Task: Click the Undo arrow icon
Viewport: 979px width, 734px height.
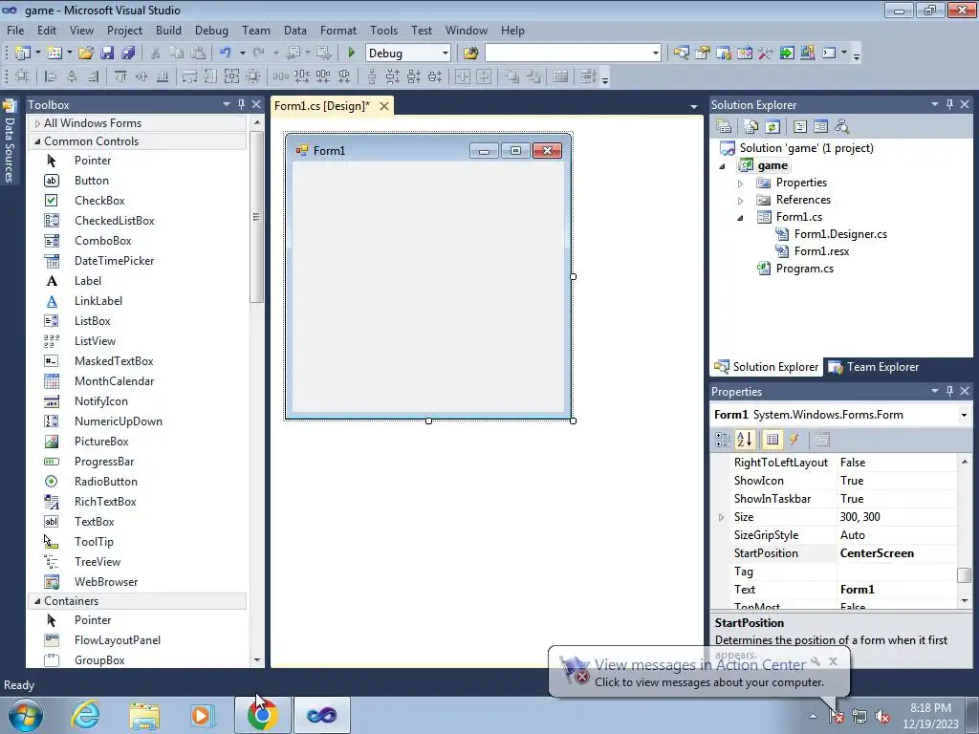Action: coord(226,54)
